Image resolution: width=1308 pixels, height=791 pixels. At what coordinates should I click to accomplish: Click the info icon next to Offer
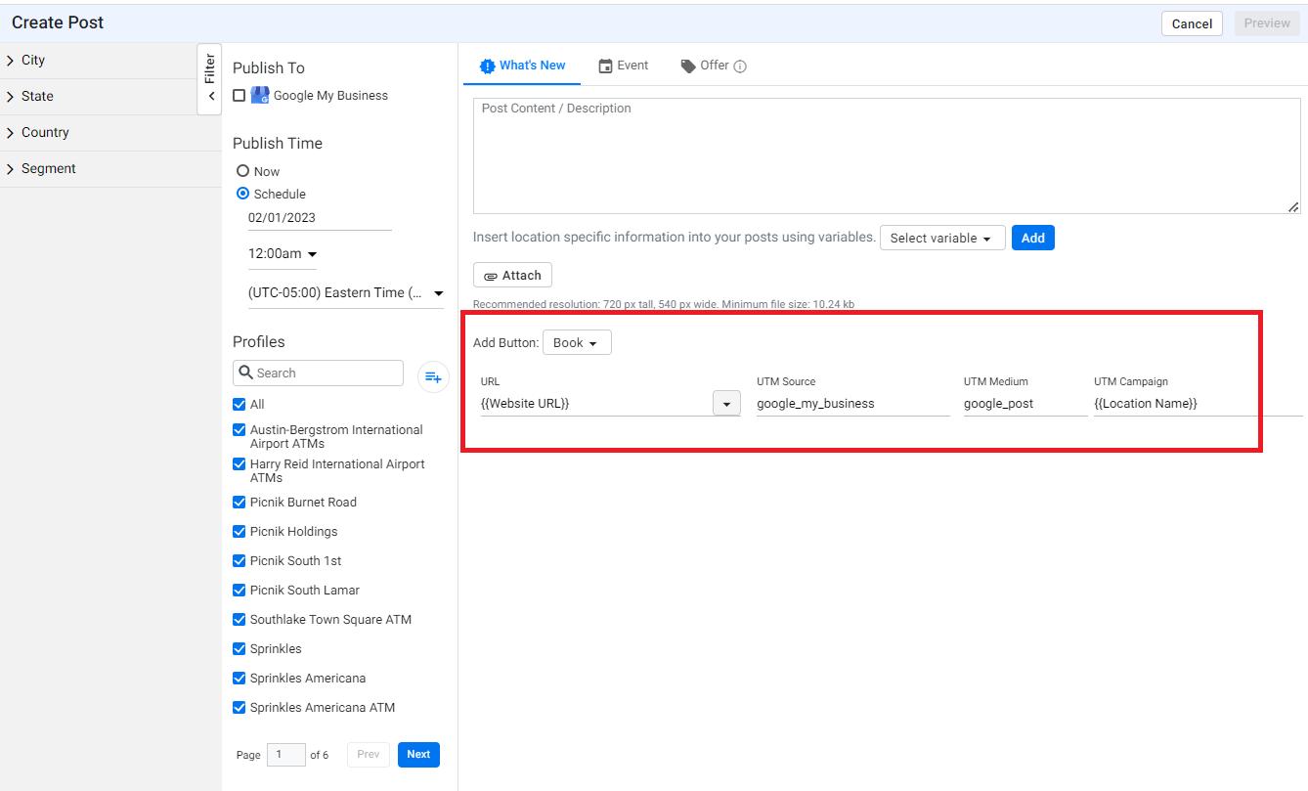pyautogui.click(x=740, y=66)
